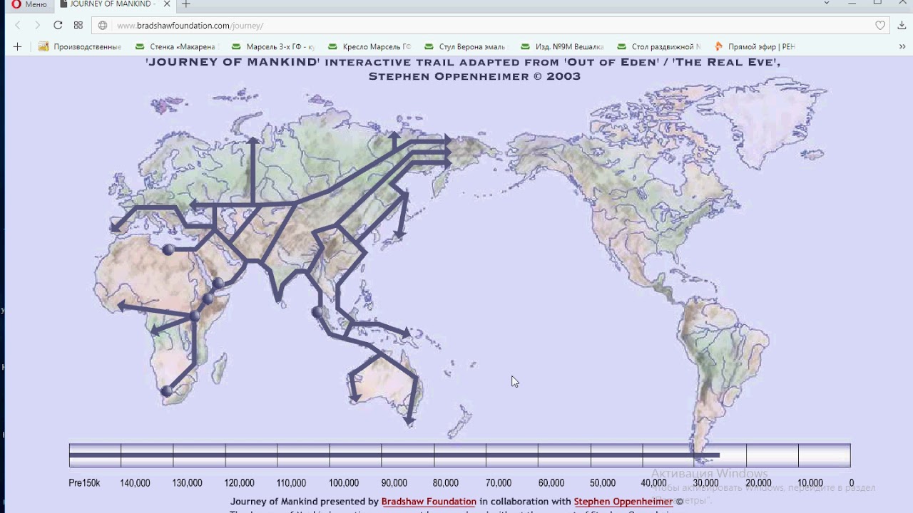
Task: Click the South Africa marker sphere
Action: tap(166, 391)
